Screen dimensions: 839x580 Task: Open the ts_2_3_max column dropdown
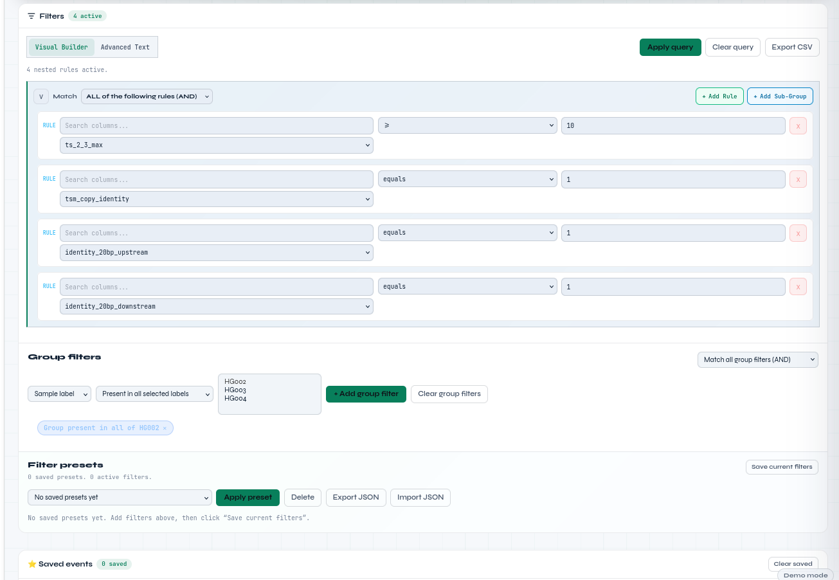(x=217, y=145)
